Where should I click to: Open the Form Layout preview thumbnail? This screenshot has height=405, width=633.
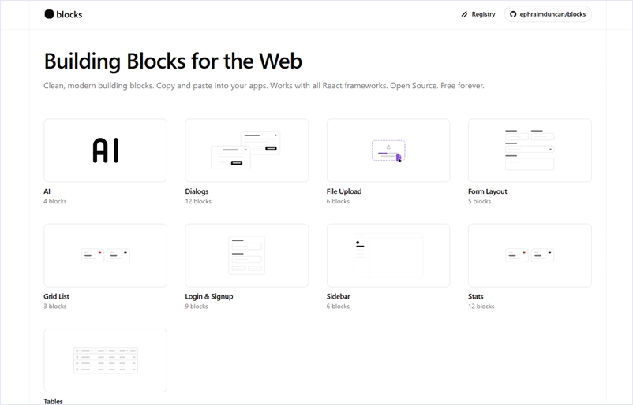click(x=529, y=150)
